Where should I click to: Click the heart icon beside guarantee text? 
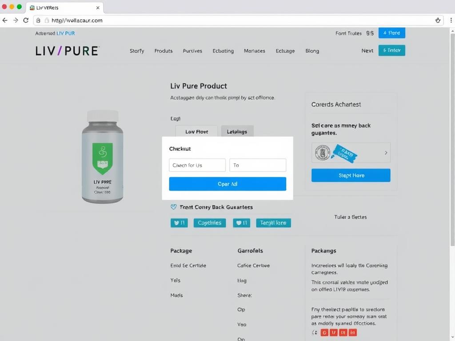pos(174,207)
